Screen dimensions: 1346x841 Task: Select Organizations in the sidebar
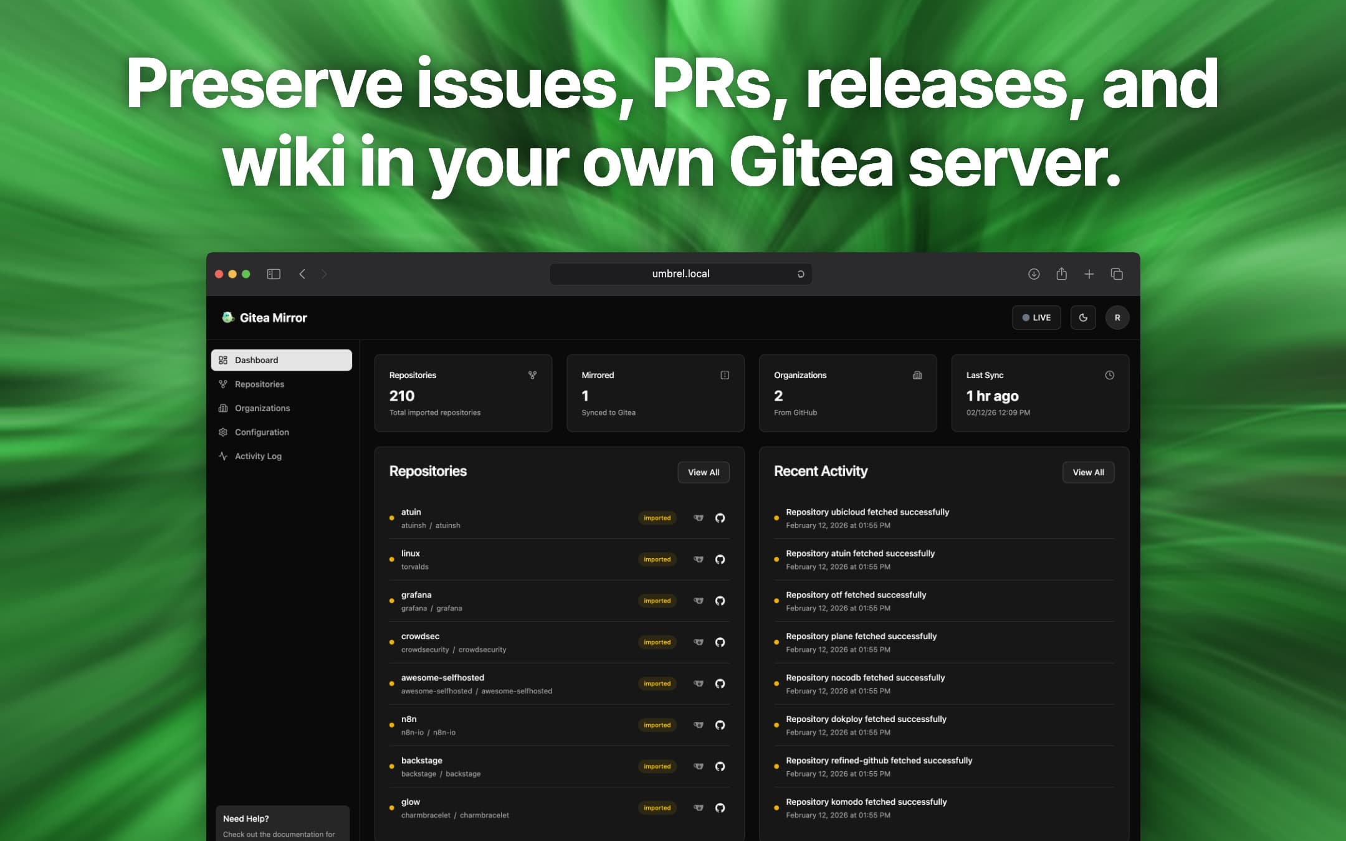click(262, 408)
